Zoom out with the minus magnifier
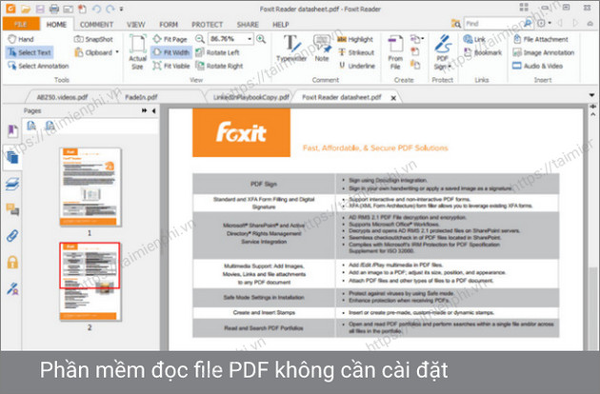This screenshot has height=394, width=600. [x=200, y=39]
